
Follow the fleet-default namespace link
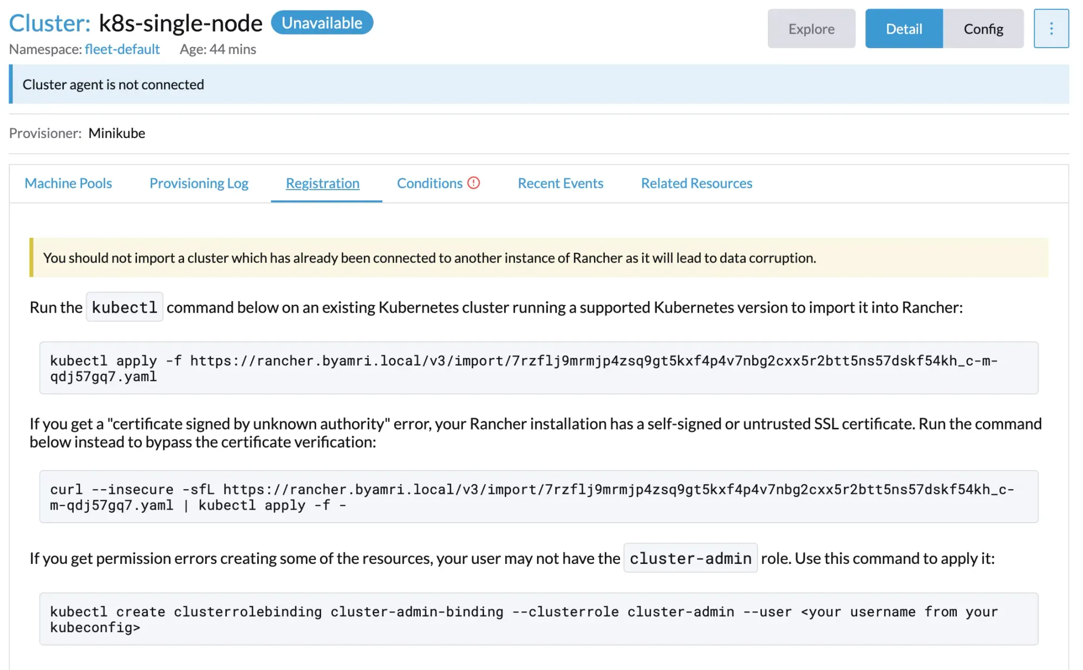[122, 49]
